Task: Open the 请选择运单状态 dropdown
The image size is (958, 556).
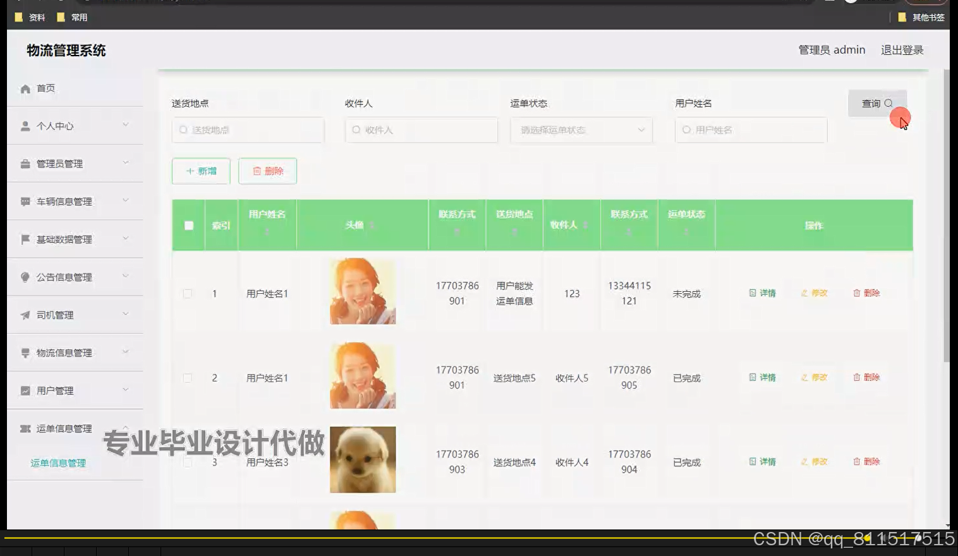Action: coord(581,130)
